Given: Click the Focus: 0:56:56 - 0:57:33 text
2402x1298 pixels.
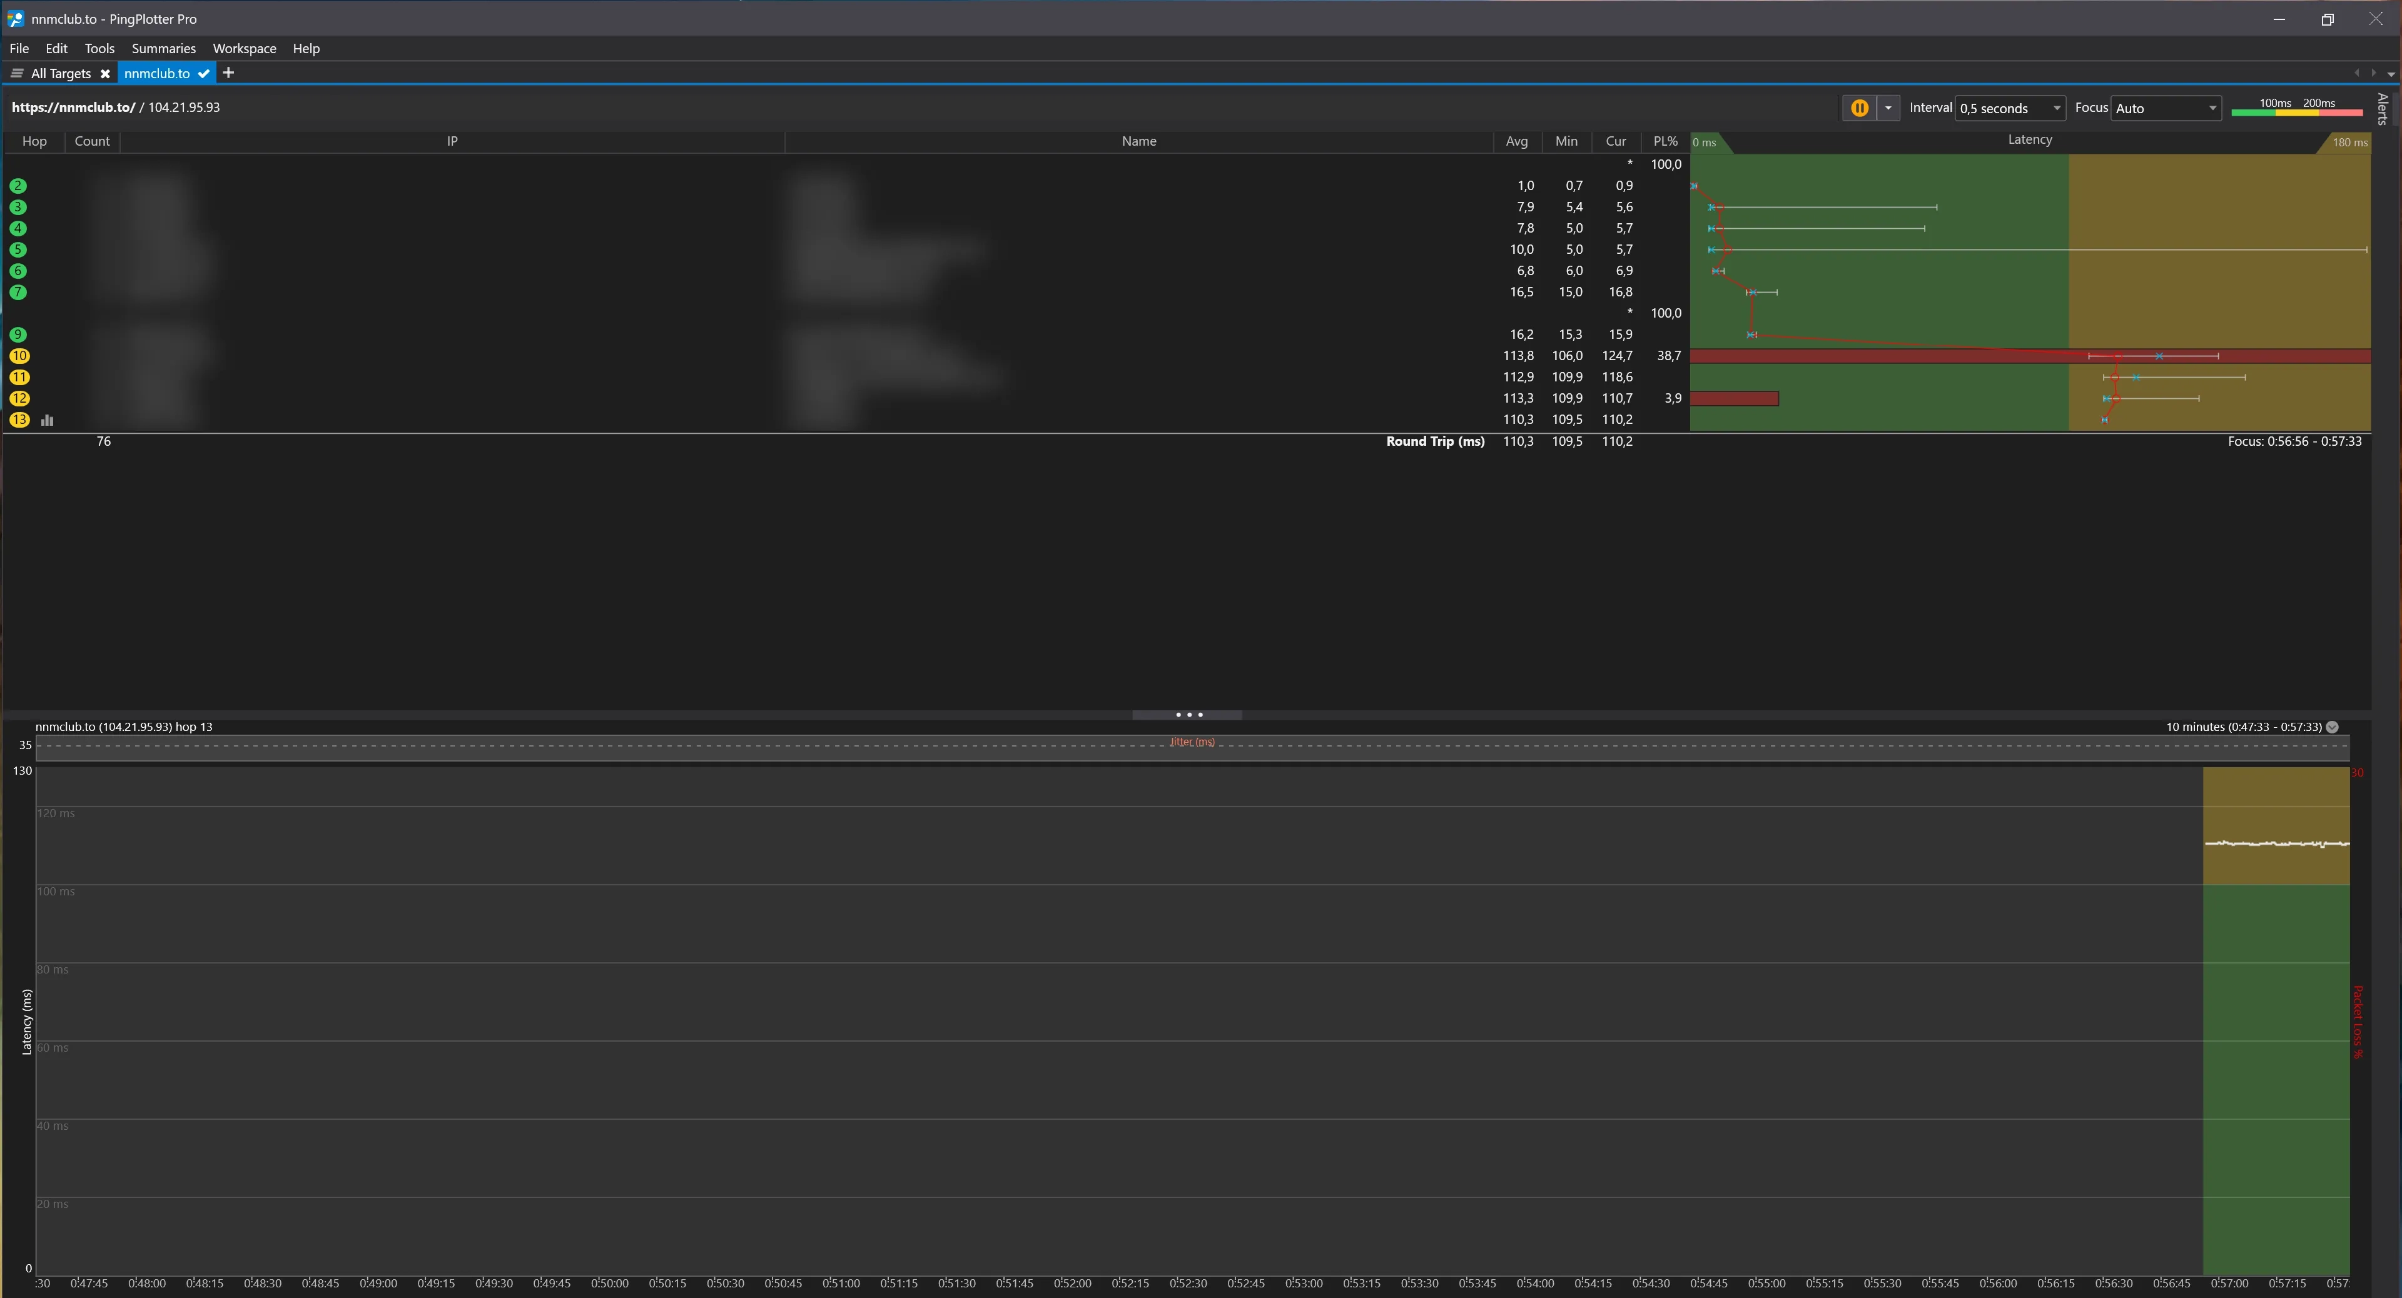Looking at the screenshot, I should [2295, 441].
